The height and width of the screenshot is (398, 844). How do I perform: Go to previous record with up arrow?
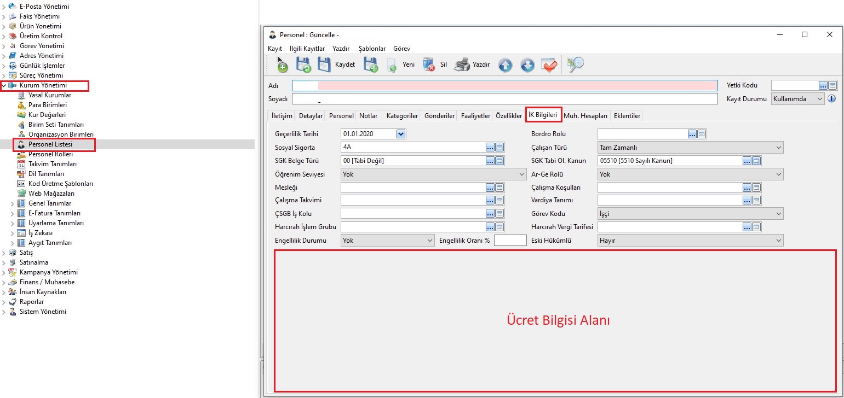point(505,65)
